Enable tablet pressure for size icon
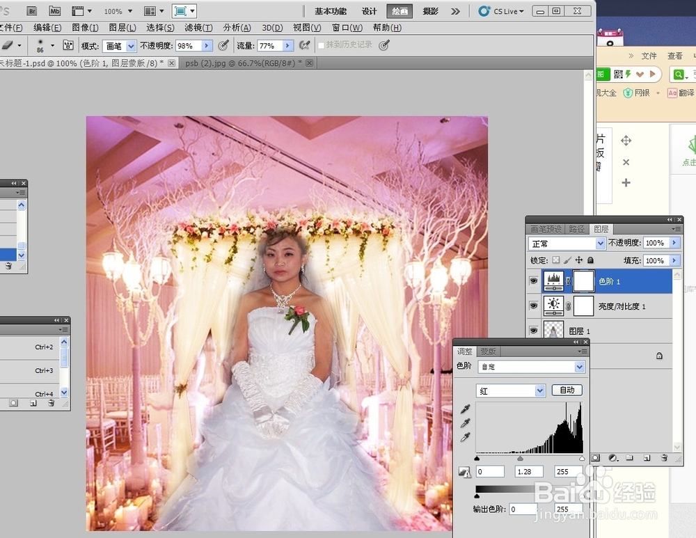 tap(384, 45)
